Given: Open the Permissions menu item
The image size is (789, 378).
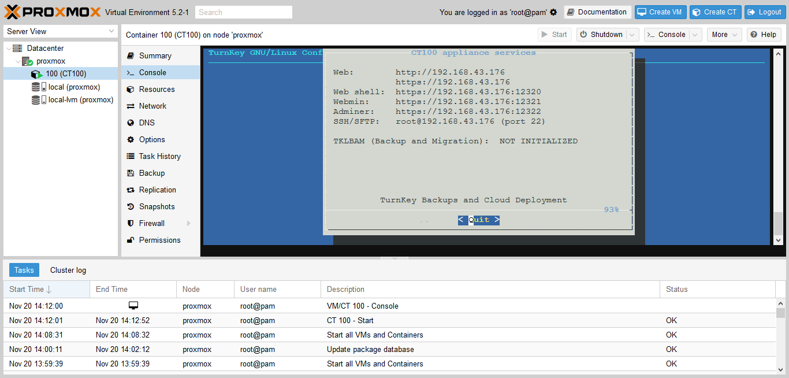Looking at the screenshot, I should (161, 240).
